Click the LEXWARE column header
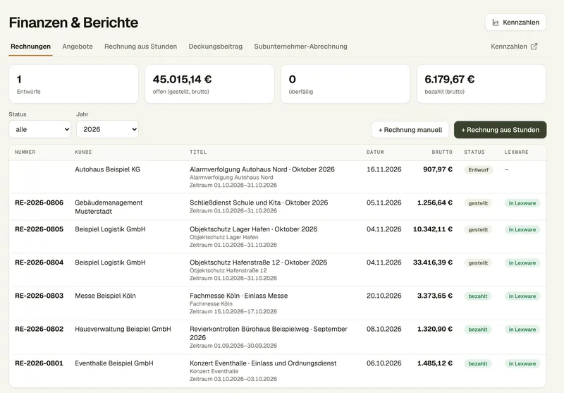 tap(517, 152)
